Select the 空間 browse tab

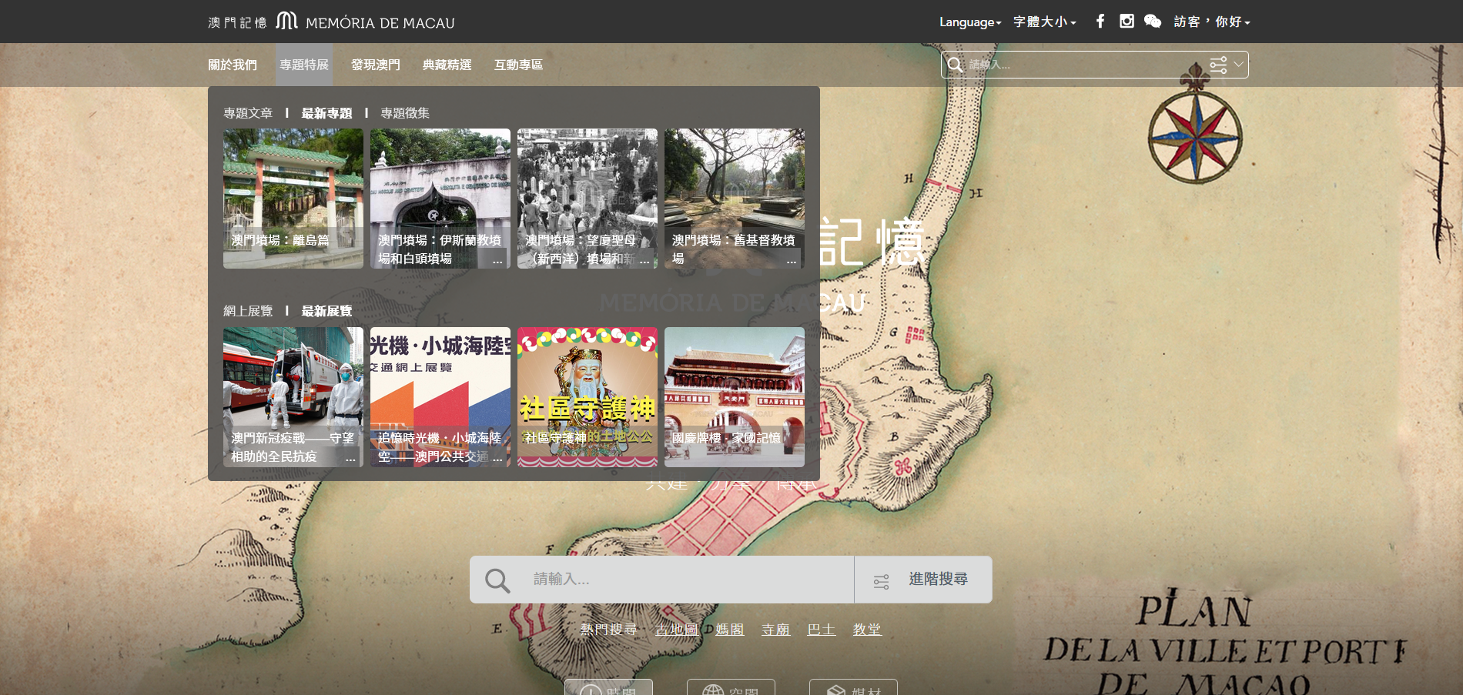point(731,687)
